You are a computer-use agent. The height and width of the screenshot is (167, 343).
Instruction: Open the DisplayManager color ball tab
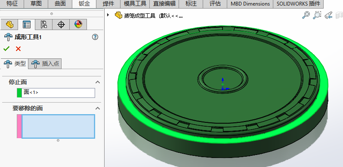78,24
